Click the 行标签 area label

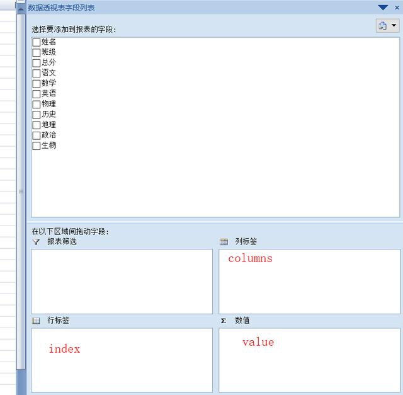coord(59,321)
